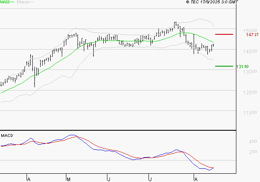Image resolution: width=260 pixels, height=182 pixels.
Task: Select the 131 60 support value
Action: point(242,67)
